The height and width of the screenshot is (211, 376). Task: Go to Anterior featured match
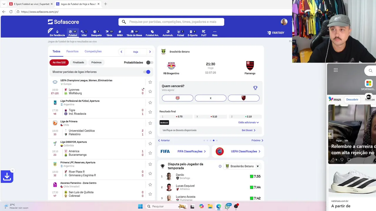point(164,140)
